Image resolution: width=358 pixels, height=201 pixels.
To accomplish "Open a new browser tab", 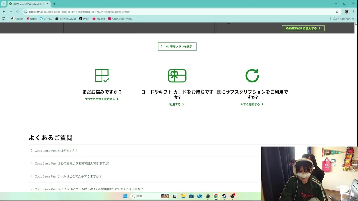I will [54, 4].
